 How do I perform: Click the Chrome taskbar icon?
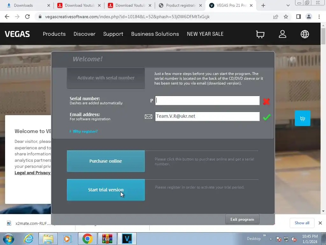(87, 239)
